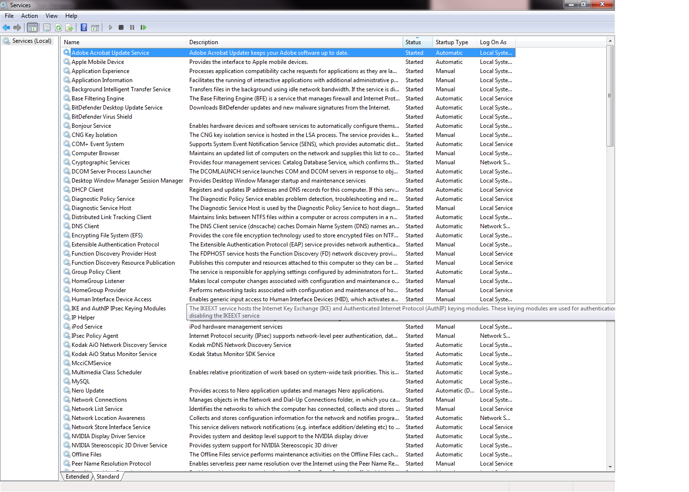Click gear icon beside DHCP Client

click(x=67, y=190)
